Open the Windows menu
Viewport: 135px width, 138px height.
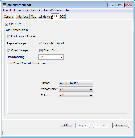(56, 10)
